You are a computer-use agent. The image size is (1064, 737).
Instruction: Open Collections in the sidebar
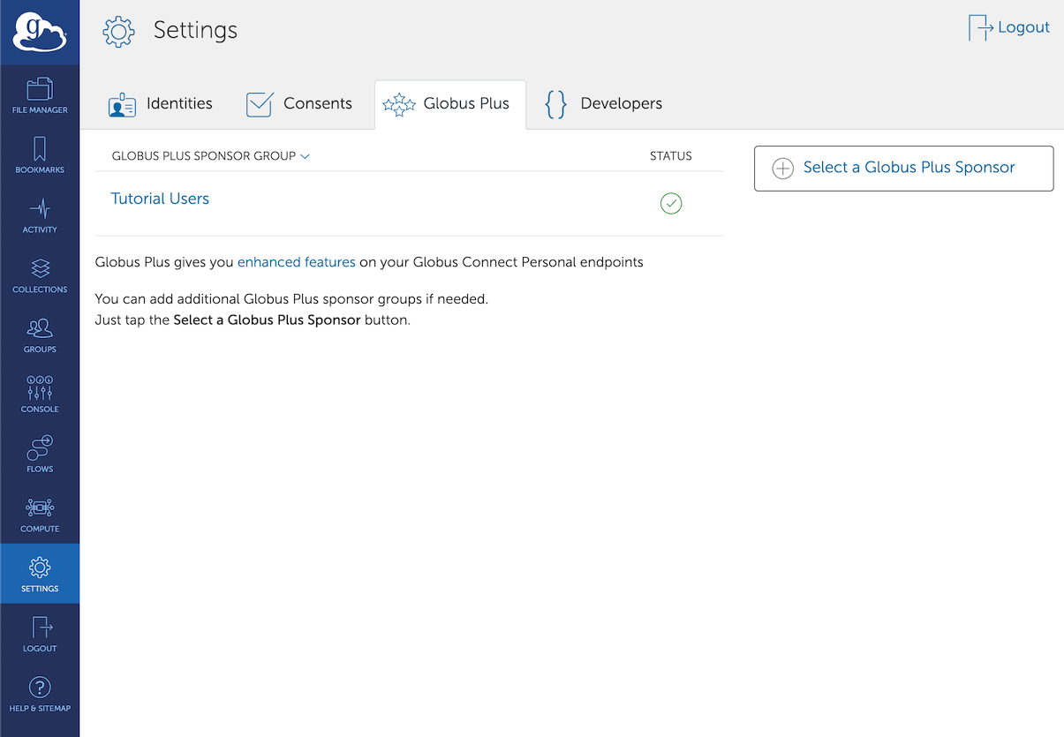[40, 275]
